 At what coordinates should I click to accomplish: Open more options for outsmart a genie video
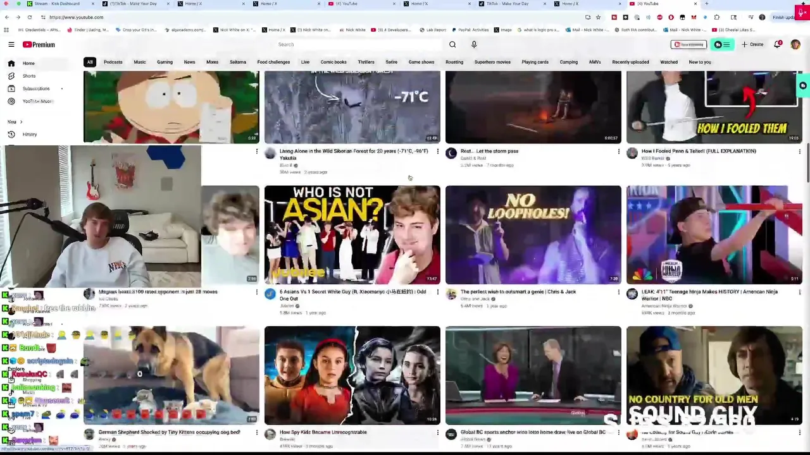(x=618, y=292)
